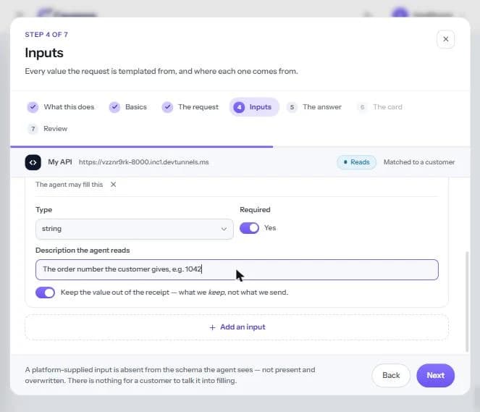Go to the Review step
Image resolution: width=480 pixels, height=412 pixels.
pyautogui.click(x=48, y=129)
